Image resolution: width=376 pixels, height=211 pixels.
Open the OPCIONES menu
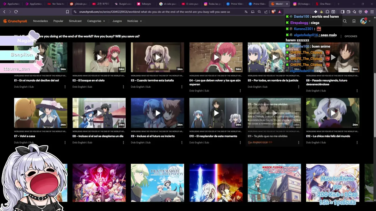coord(349,36)
